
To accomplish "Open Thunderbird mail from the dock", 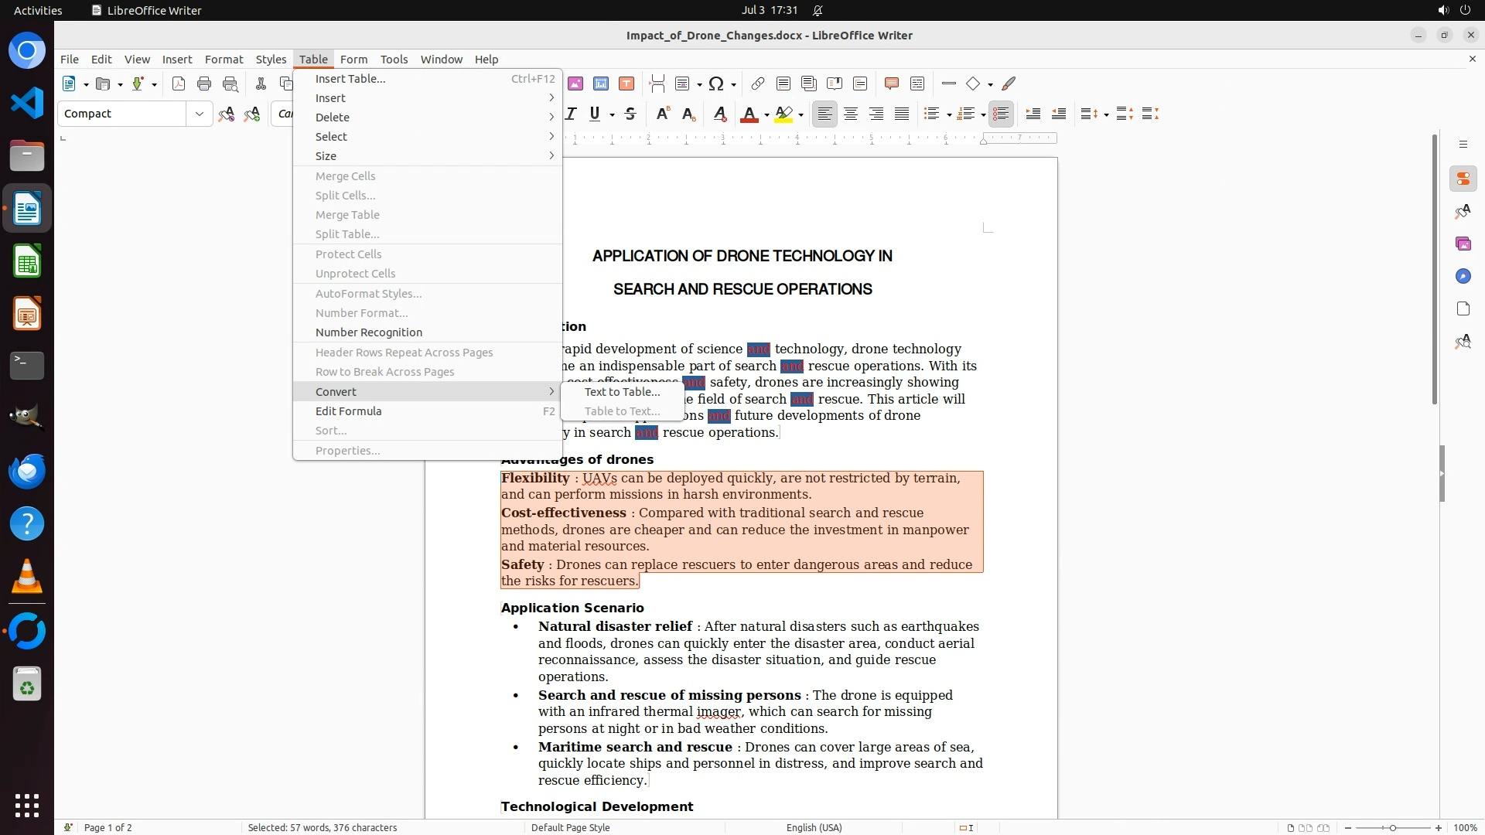I will tap(27, 471).
